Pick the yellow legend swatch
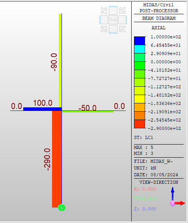 click(x=140, y=99)
